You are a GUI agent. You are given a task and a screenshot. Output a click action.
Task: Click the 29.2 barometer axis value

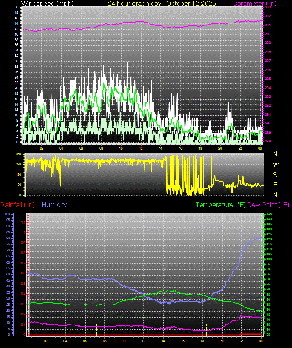pos(268,105)
